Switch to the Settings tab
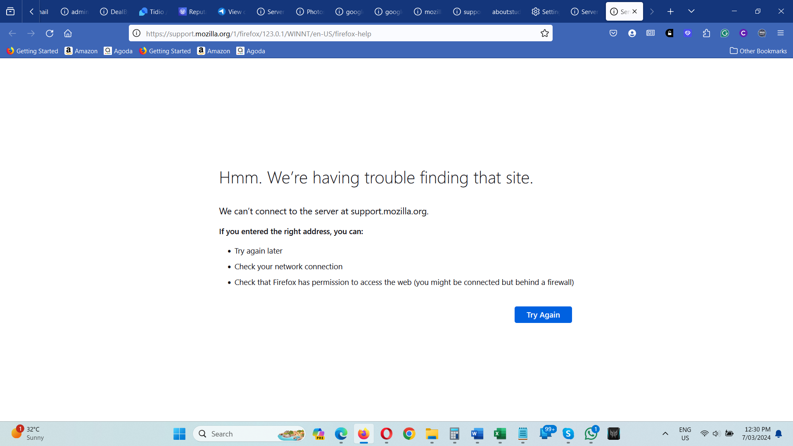The height and width of the screenshot is (446, 793). tap(546, 12)
